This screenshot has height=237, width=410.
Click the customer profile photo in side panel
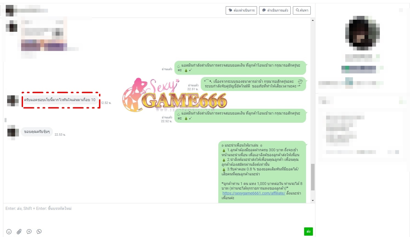click(362, 33)
